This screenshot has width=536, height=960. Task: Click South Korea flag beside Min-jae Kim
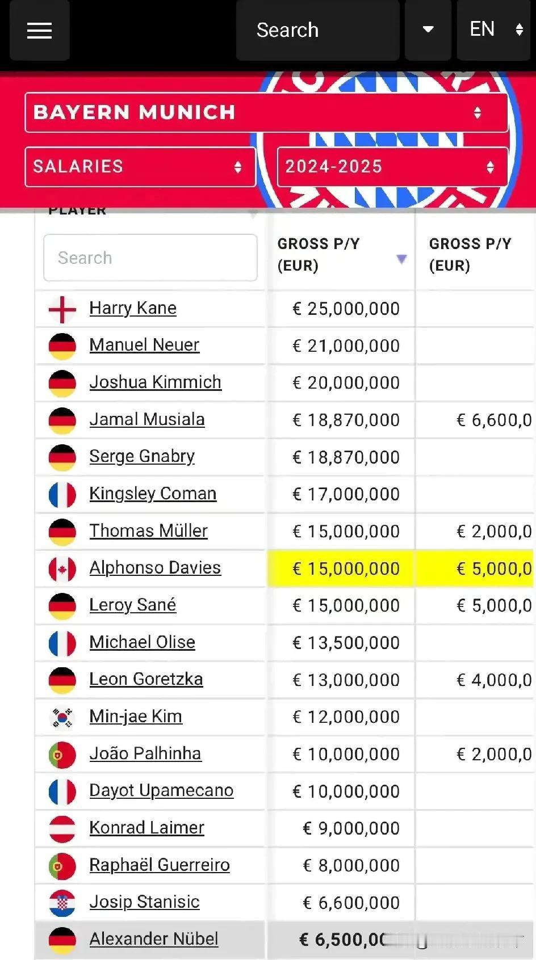(x=62, y=718)
